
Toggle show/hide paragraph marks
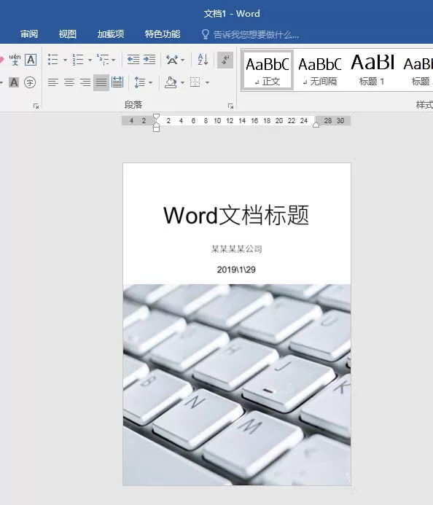[225, 60]
